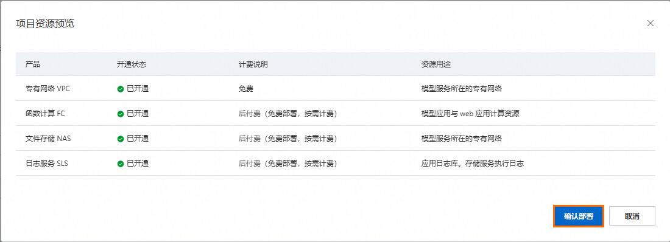The width and height of the screenshot is (670, 242).
Task: Click green check icon for 函数计算 FC
Action: point(121,114)
